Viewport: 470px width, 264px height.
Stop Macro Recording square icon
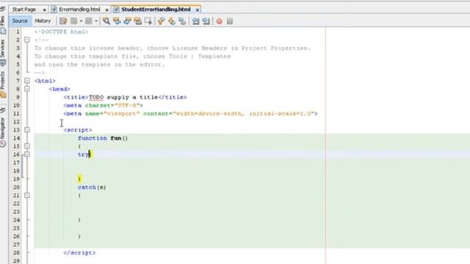230,21
